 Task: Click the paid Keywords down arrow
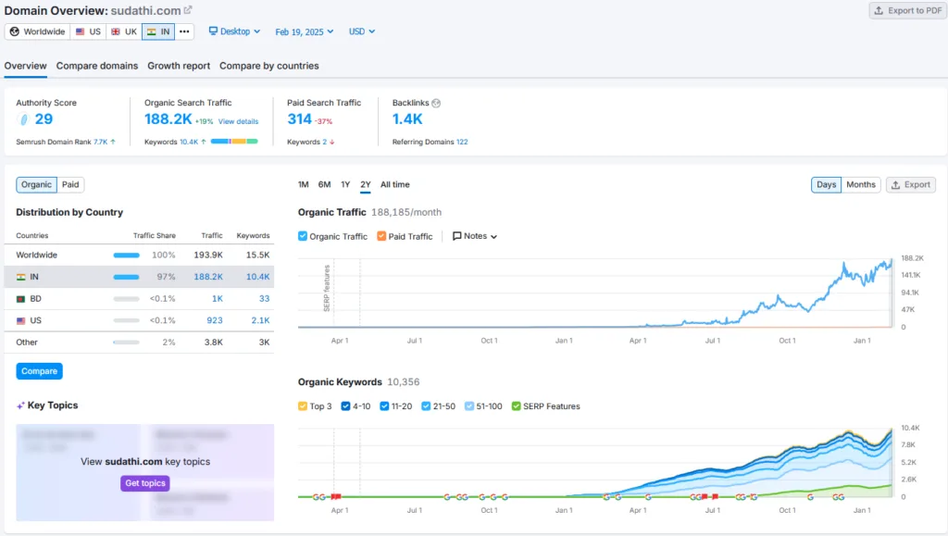(x=332, y=142)
